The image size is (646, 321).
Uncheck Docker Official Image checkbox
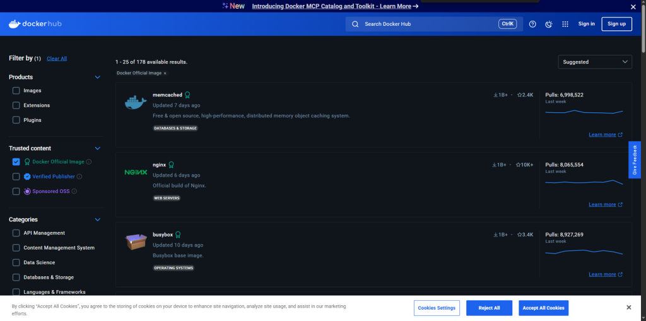pyautogui.click(x=16, y=162)
